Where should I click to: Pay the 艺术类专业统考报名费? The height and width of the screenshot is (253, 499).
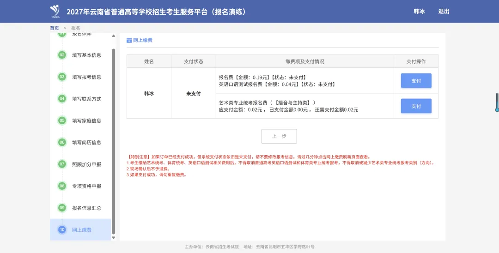[416, 106]
